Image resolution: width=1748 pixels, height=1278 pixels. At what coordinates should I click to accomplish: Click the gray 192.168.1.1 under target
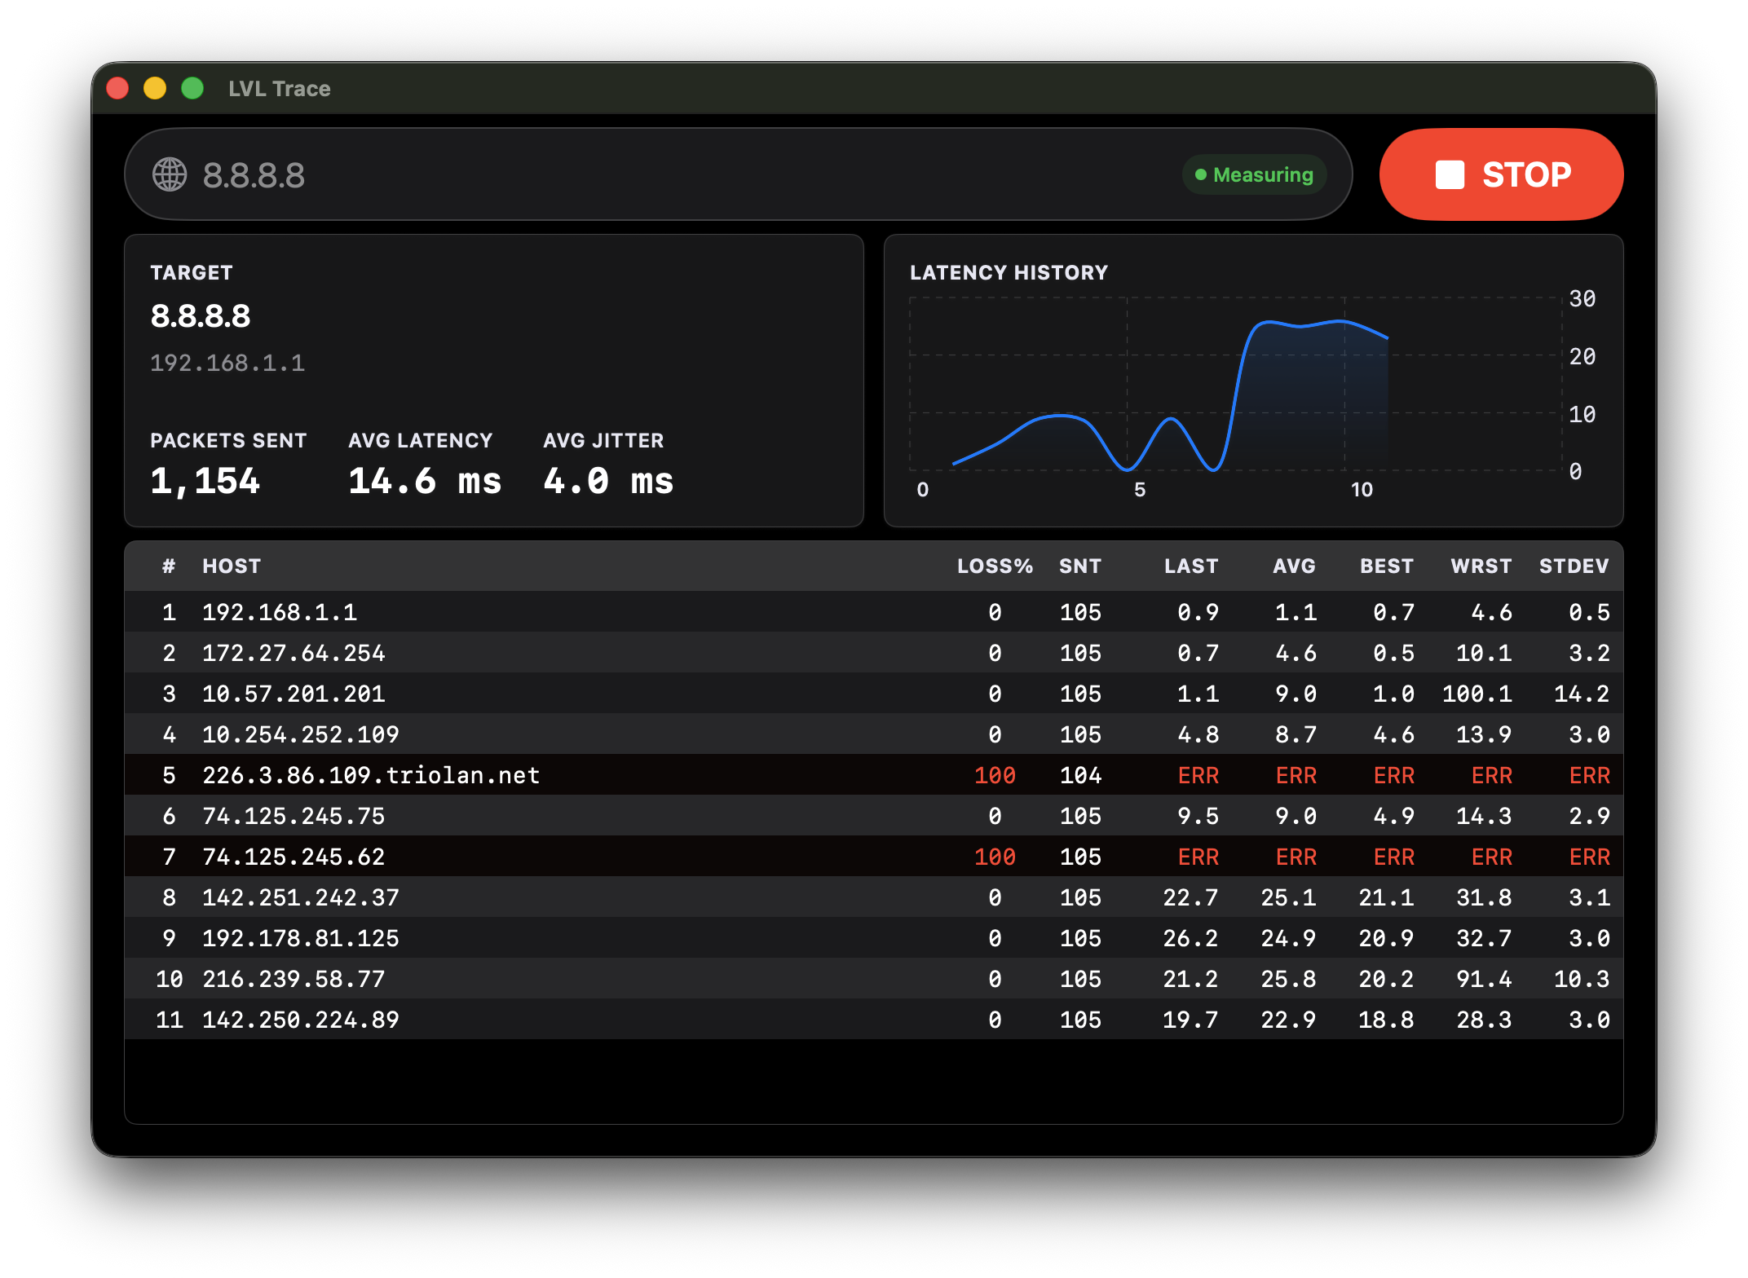227,363
